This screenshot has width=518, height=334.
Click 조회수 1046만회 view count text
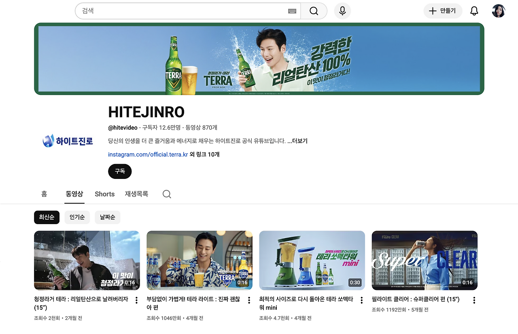click(164, 318)
